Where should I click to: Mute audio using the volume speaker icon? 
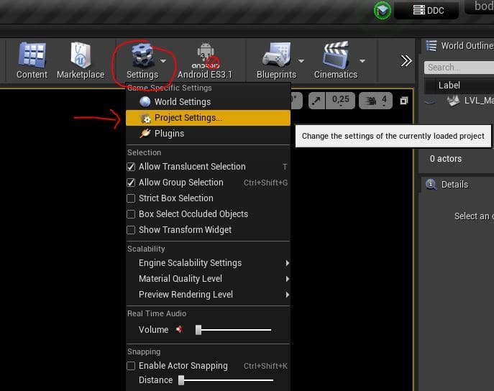pyautogui.click(x=180, y=330)
